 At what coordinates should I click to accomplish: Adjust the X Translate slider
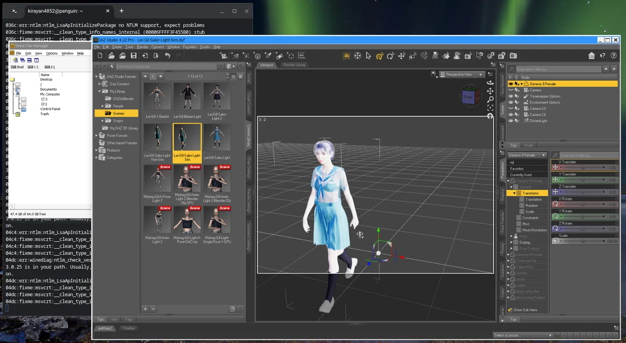[x=583, y=167]
